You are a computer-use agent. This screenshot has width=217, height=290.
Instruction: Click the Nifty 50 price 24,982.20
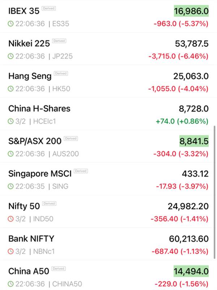188,206
